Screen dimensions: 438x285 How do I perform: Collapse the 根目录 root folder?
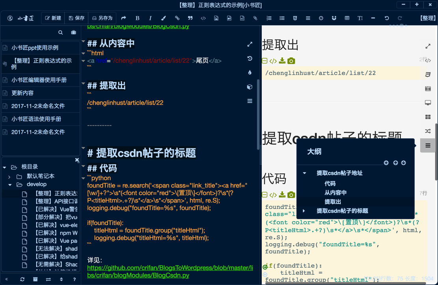[4, 168]
